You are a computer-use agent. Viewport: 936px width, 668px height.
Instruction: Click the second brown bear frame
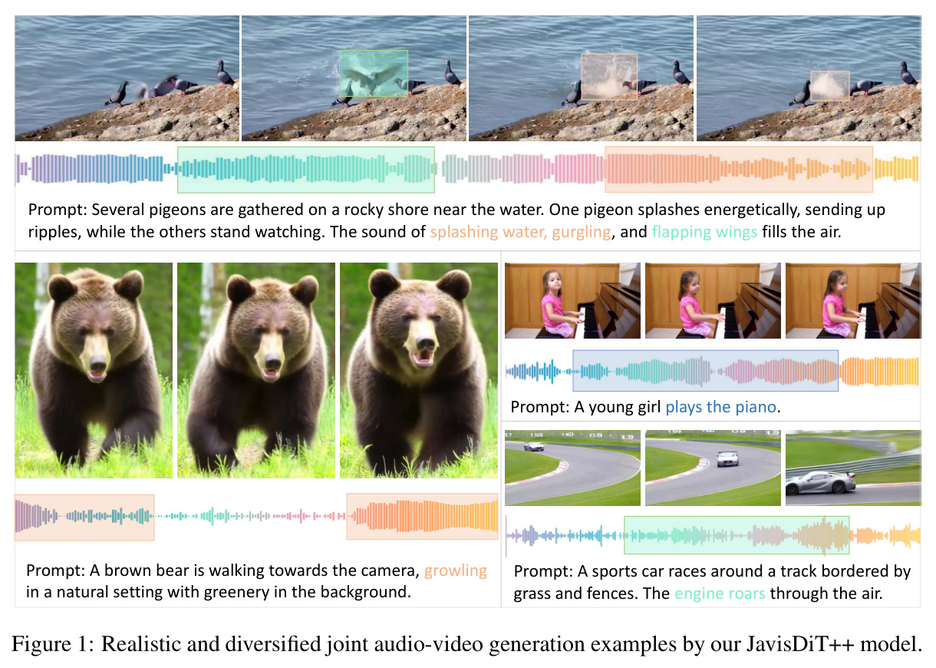click(x=256, y=370)
